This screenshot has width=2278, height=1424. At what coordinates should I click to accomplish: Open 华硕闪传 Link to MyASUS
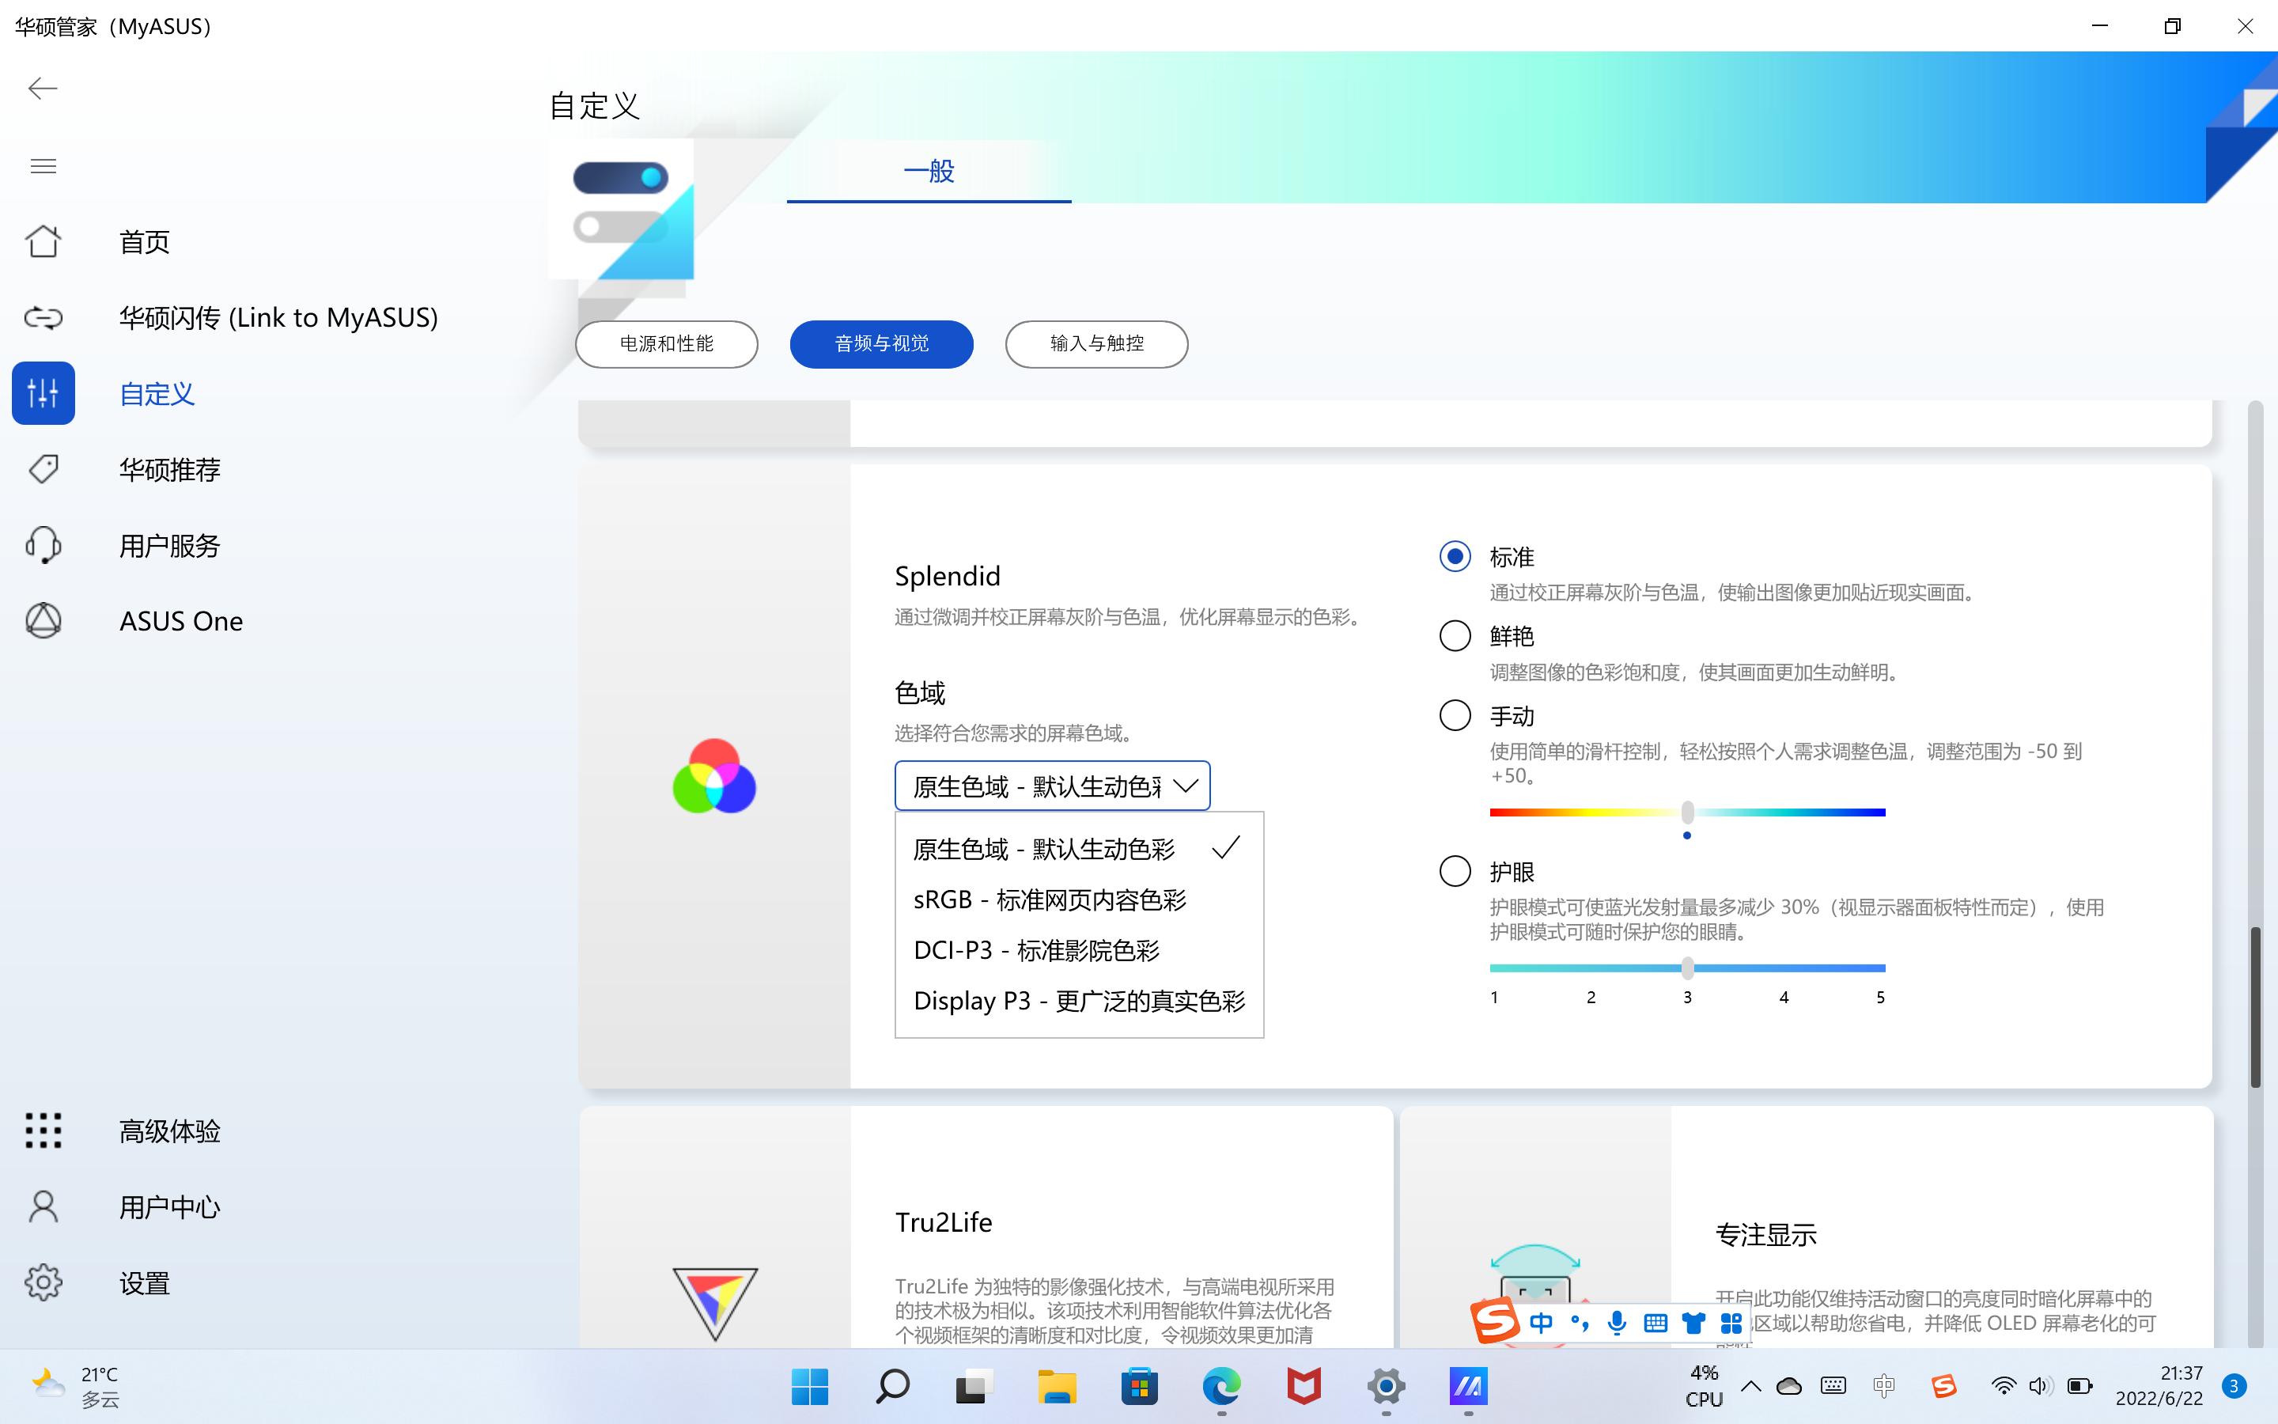(278, 317)
